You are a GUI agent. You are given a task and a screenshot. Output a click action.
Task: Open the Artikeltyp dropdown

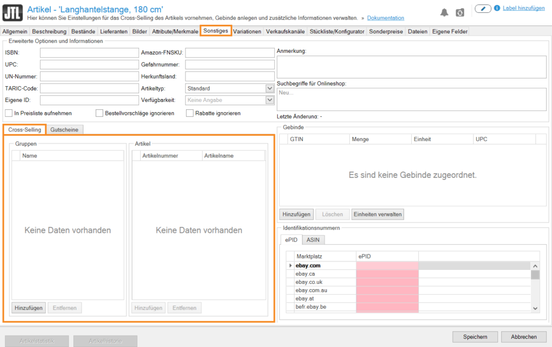(270, 88)
